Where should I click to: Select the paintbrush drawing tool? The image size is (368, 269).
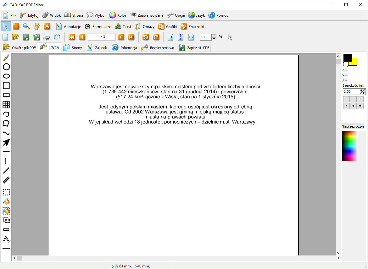[x=6, y=58]
